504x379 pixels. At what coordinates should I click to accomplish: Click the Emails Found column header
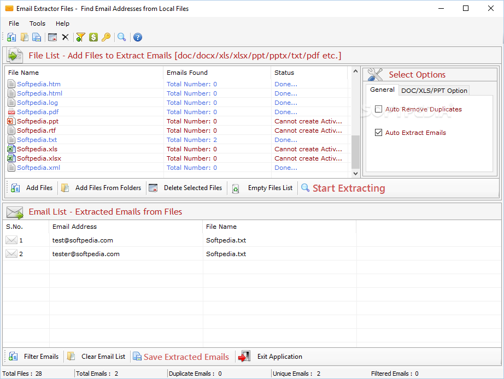(x=217, y=73)
